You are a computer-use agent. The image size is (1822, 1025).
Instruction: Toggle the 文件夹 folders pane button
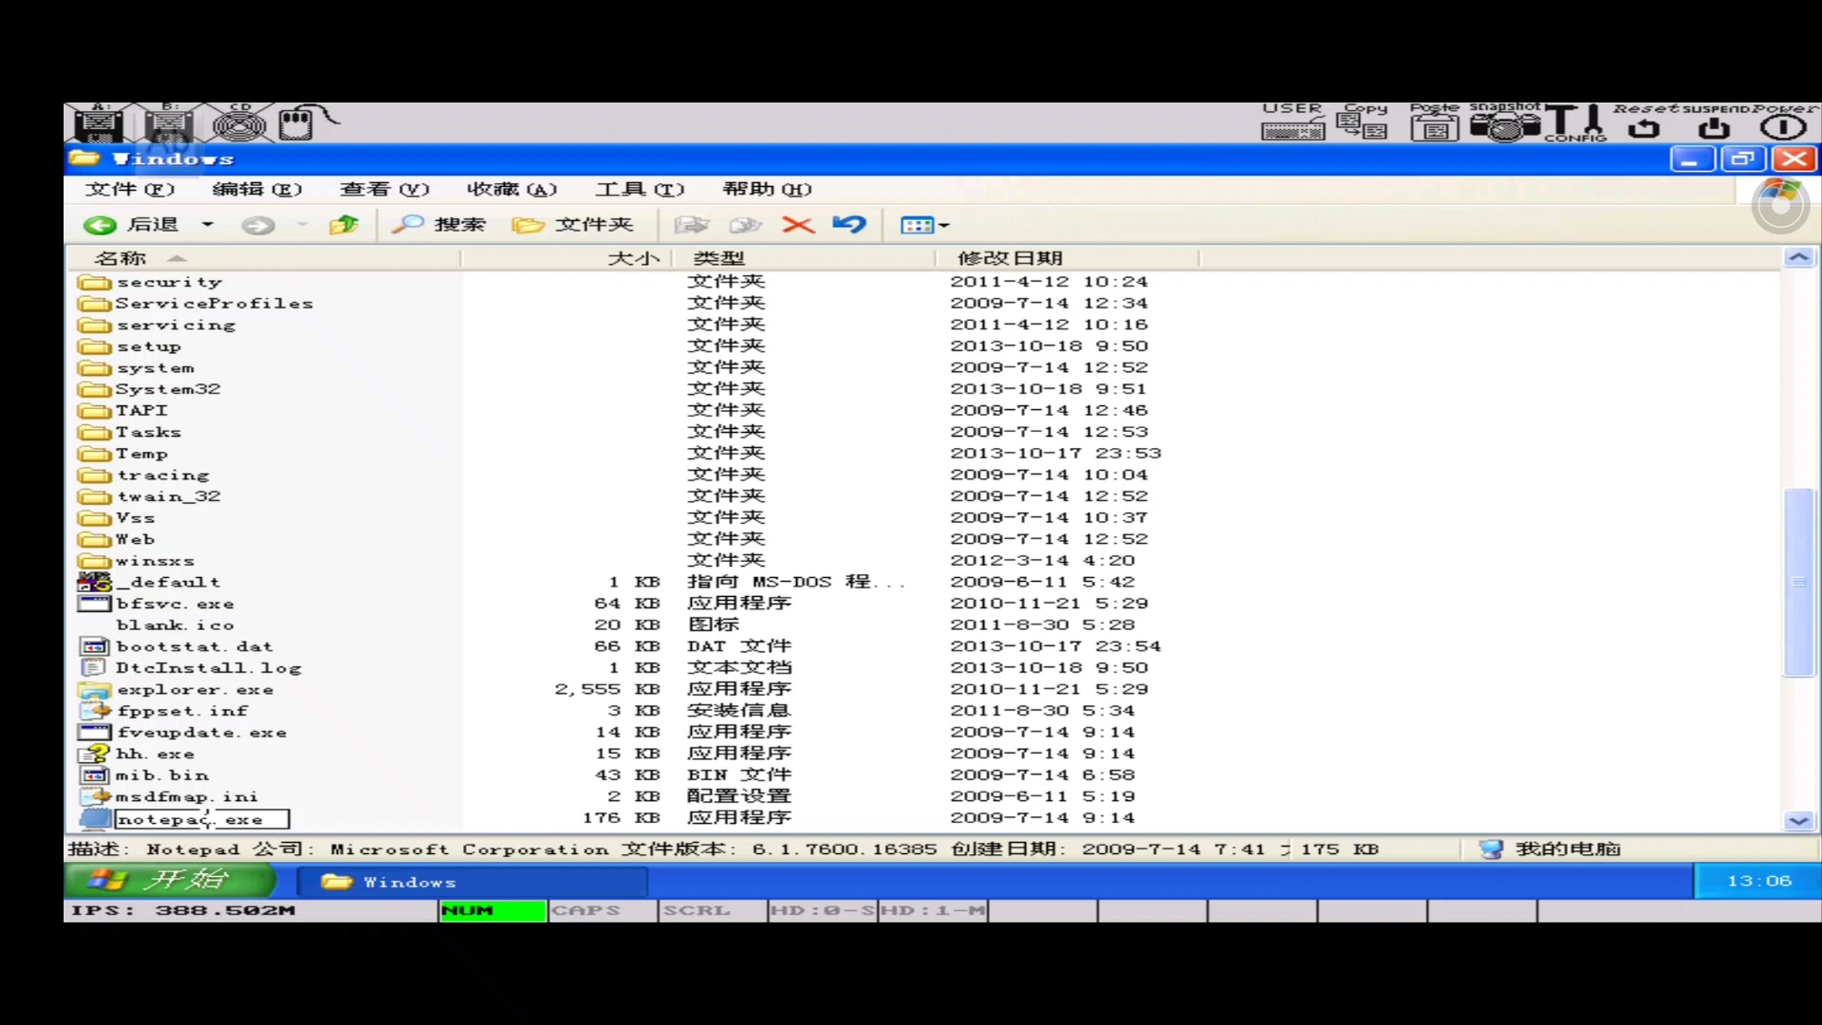tap(572, 225)
